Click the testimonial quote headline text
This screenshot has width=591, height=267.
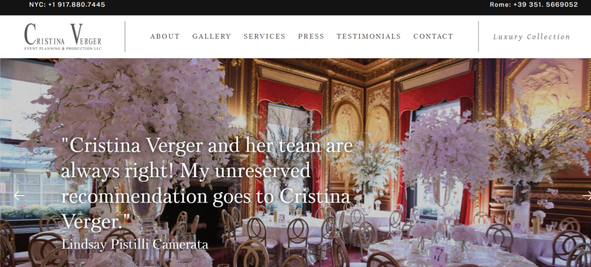point(207,183)
